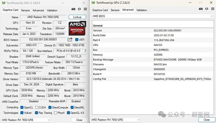Click the screenshot camera icon in right window
The width and height of the screenshot is (216, 123).
[201, 9]
